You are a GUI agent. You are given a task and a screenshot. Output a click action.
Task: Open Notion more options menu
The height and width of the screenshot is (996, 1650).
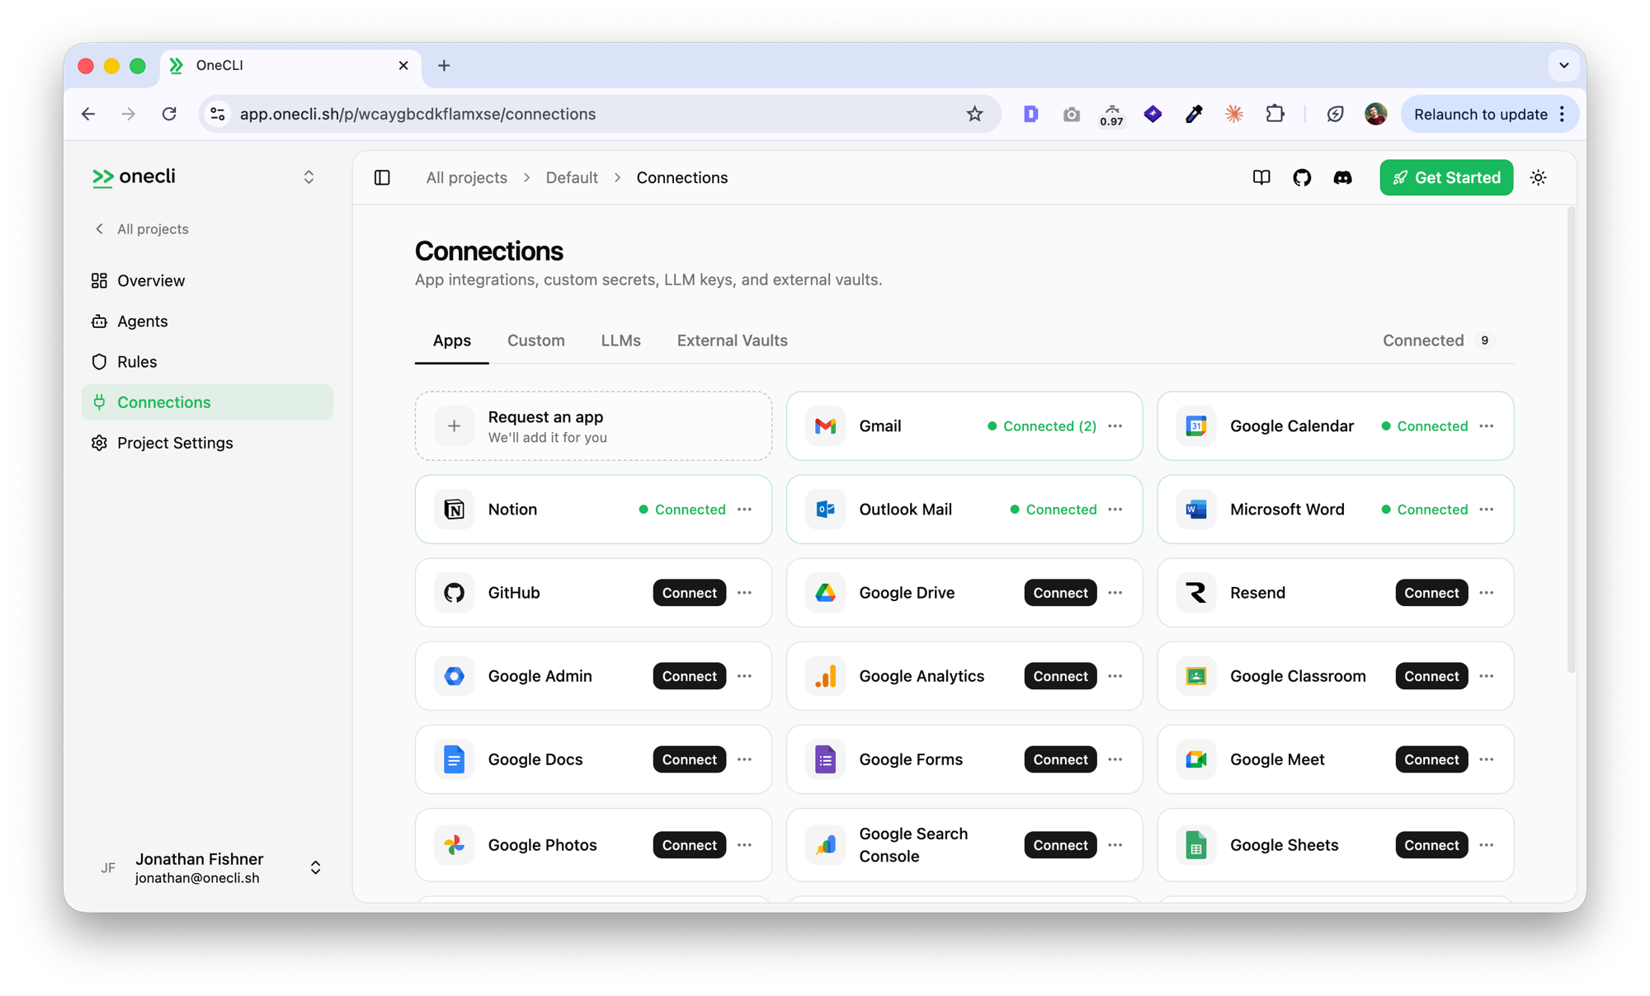pyautogui.click(x=744, y=510)
